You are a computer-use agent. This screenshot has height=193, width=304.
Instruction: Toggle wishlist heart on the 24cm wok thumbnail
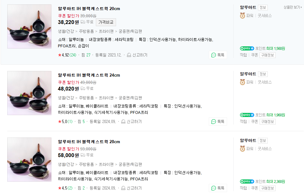point(45,108)
